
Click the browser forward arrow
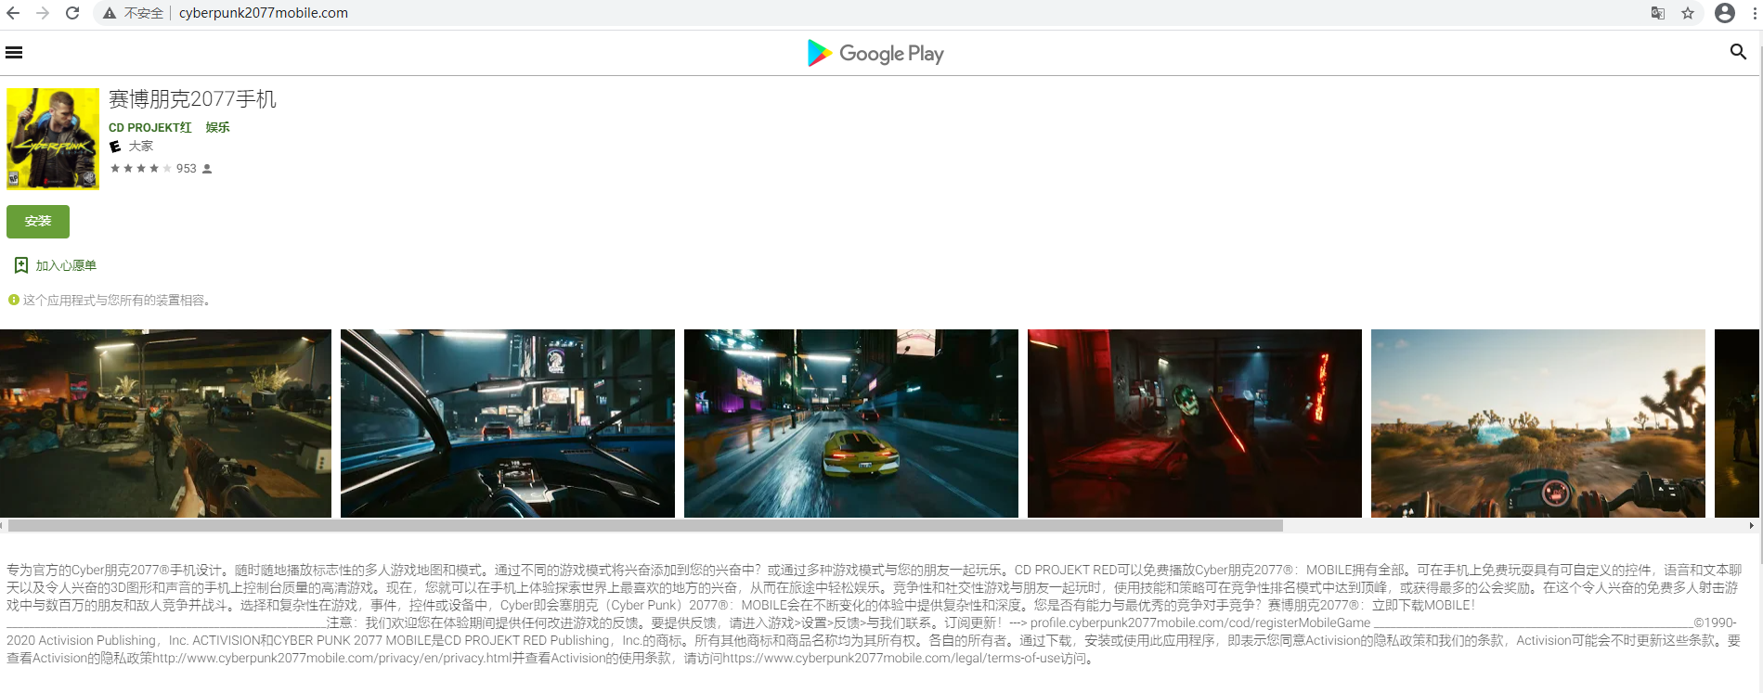[x=43, y=13]
